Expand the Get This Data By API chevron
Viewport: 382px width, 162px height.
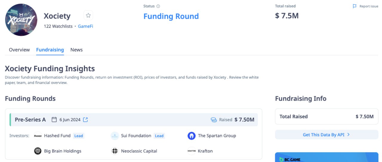[x=348, y=135]
